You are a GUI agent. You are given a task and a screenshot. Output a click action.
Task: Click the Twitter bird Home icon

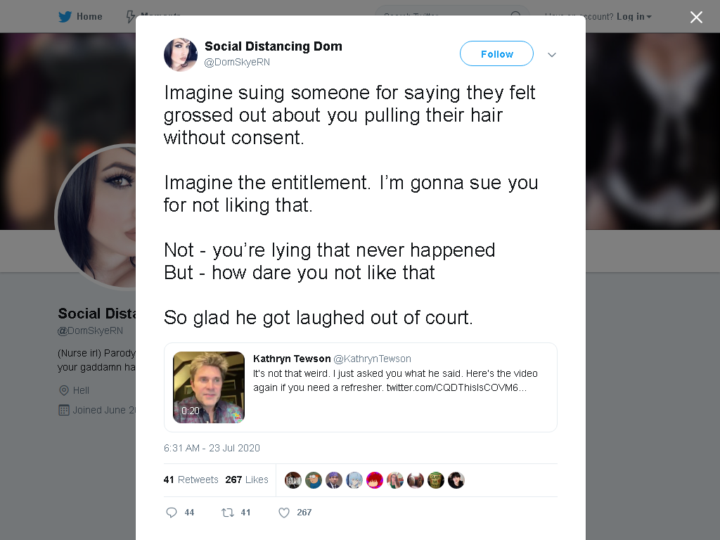coord(65,17)
